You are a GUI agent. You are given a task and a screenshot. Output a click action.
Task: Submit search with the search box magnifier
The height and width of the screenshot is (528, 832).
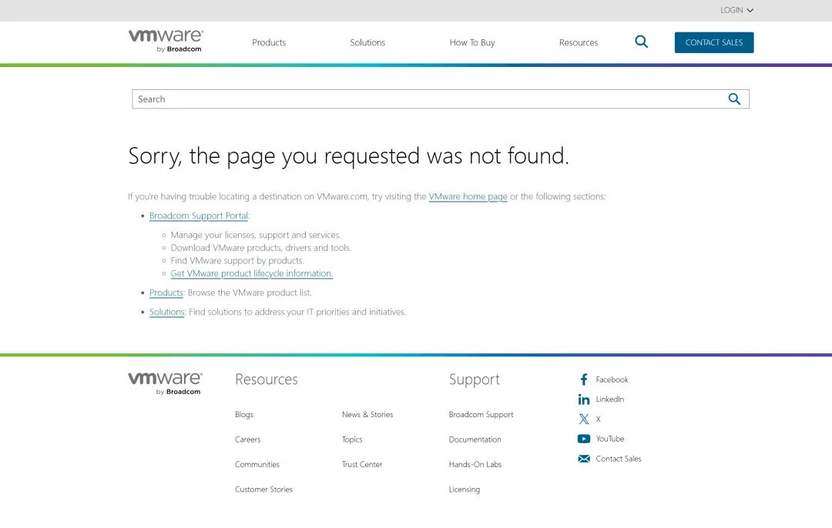[734, 99]
